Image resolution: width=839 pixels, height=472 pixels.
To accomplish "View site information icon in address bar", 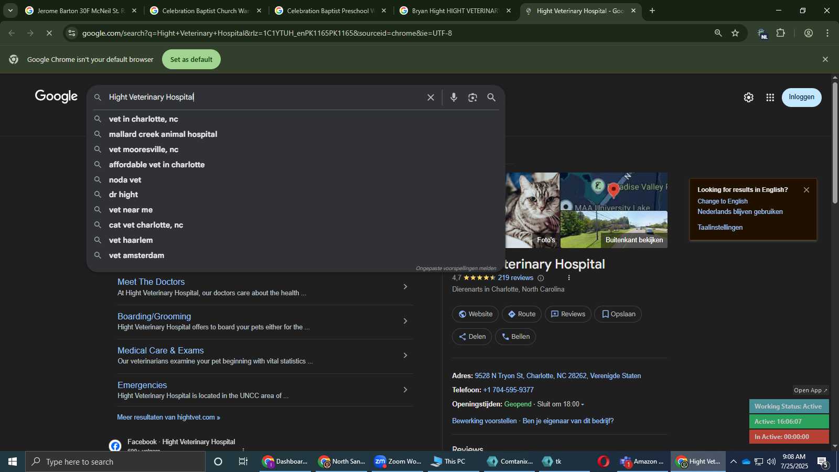I will click(x=72, y=33).
